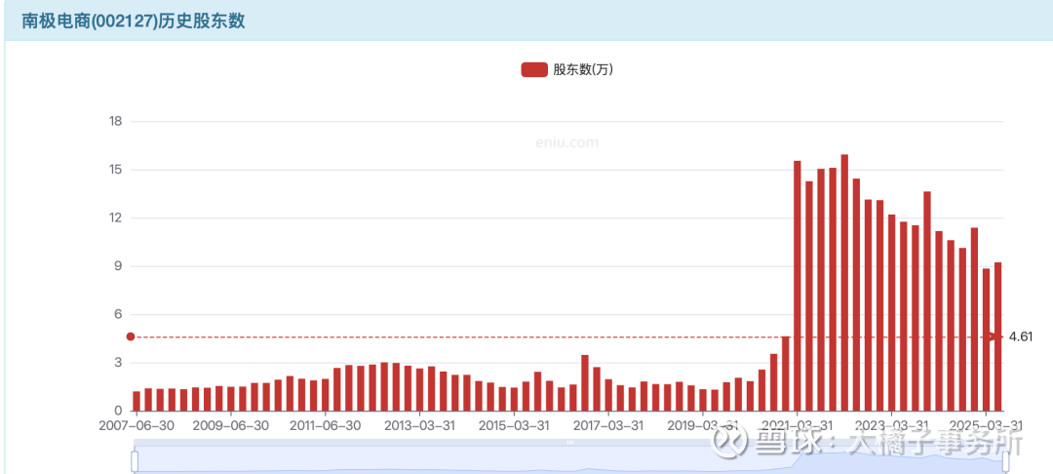Click the y-axis label 3
The image size is (1053, 474).
(x=118, y=363)
